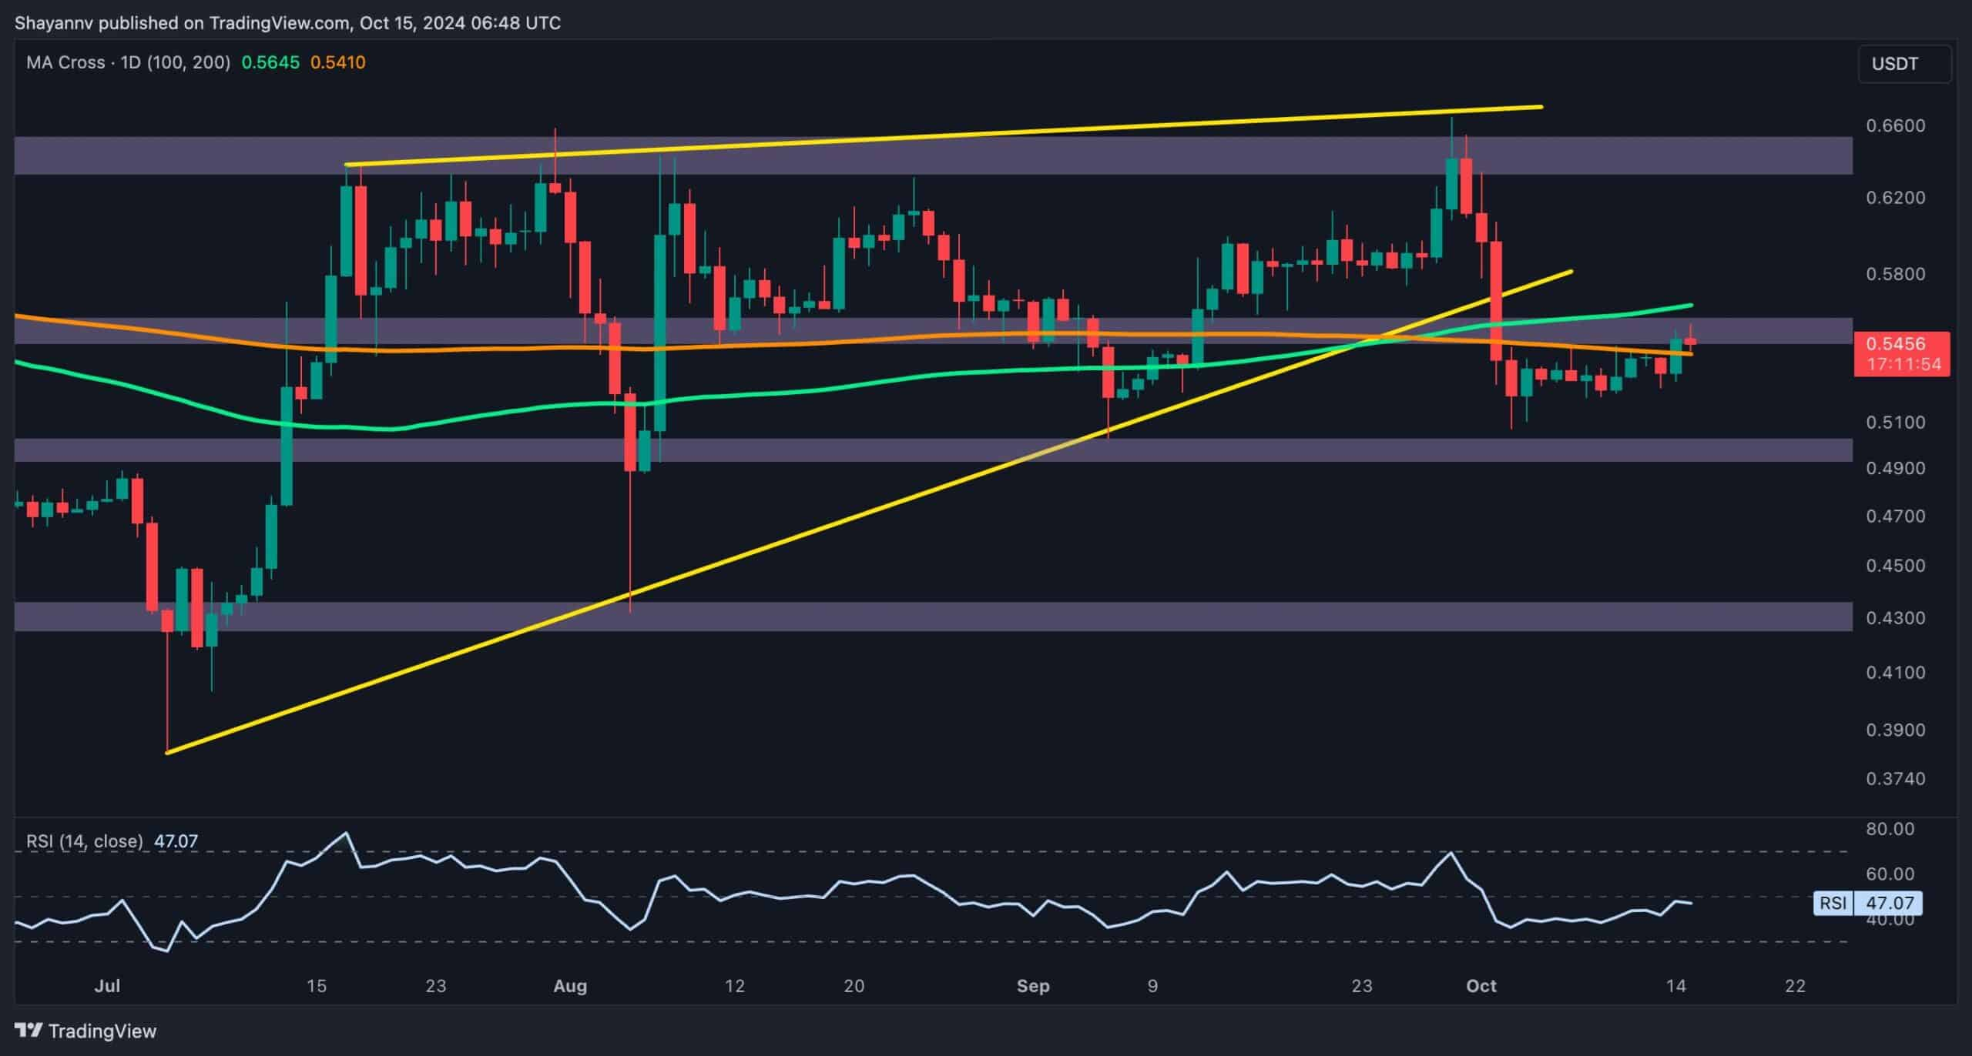Click the 0.3740 price axis label
The height and width of the screenshot is (1056, 1972).
tap(1895, 779)
